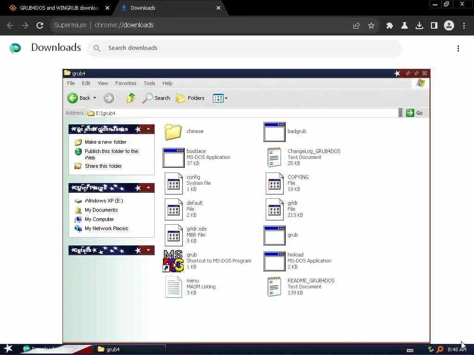Screen dimensions: 474x355
Task: Click the Forward arrow in Explorer toolbar
Action: (109, 98)
